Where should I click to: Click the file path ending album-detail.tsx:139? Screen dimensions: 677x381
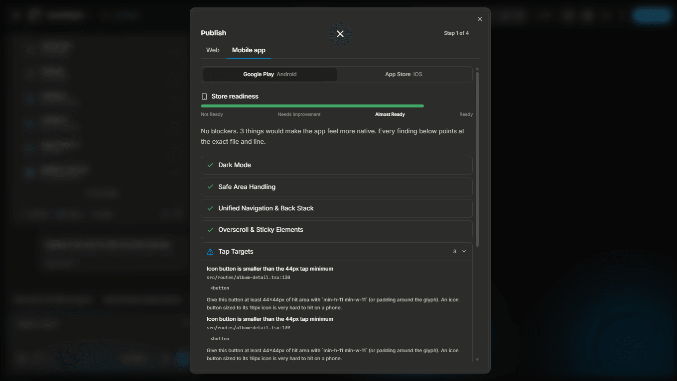point(248,328)
